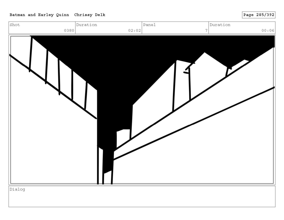The width and height of the screenshot is (284, 220).
Task: Select the Duration label above "02:02"
Action: coord(87,25)
